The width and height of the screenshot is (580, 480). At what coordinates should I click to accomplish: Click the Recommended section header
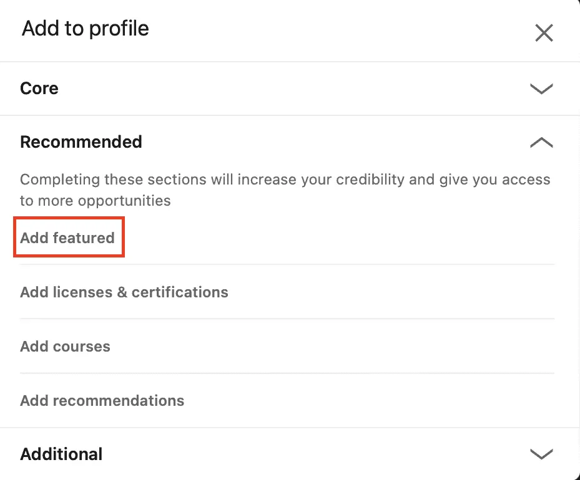pos(81,142)
